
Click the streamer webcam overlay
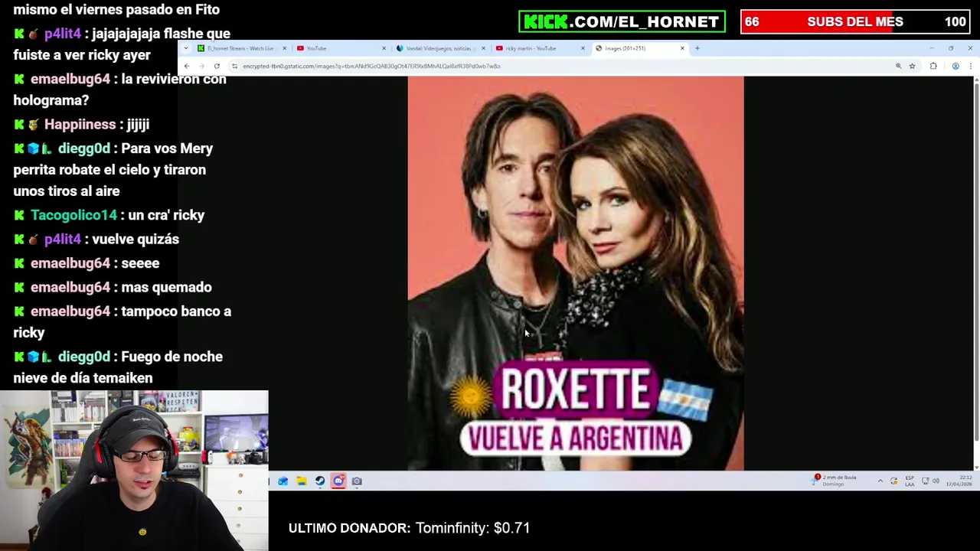[134, 471]
